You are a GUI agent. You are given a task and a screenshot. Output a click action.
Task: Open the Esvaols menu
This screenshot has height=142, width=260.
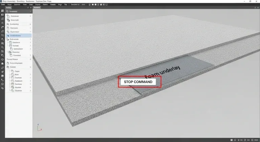[53, 4]
